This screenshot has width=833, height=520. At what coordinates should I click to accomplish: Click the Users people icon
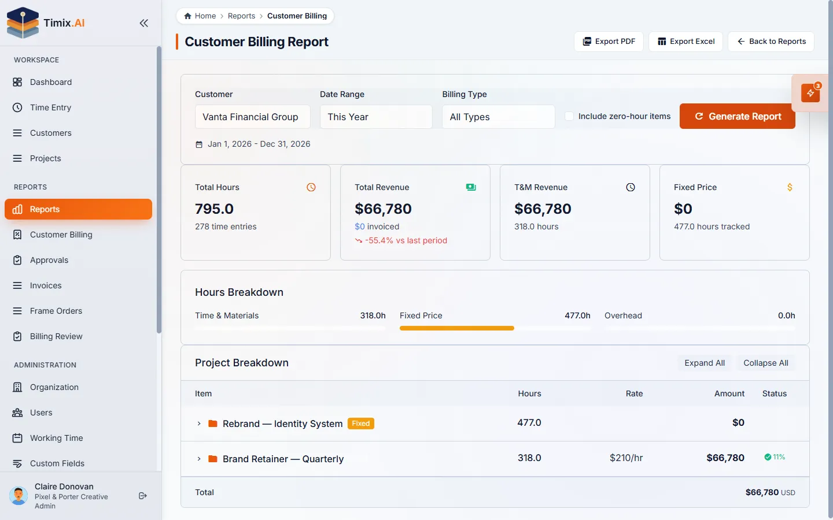point(17,413)
